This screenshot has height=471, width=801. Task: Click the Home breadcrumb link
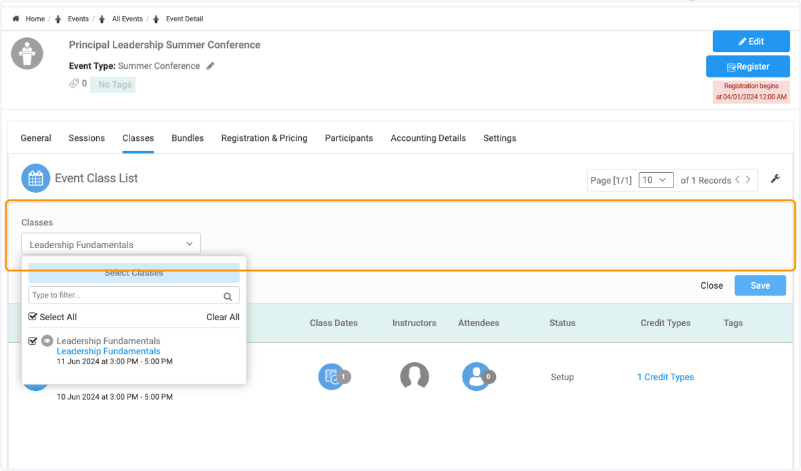point(35,19)
